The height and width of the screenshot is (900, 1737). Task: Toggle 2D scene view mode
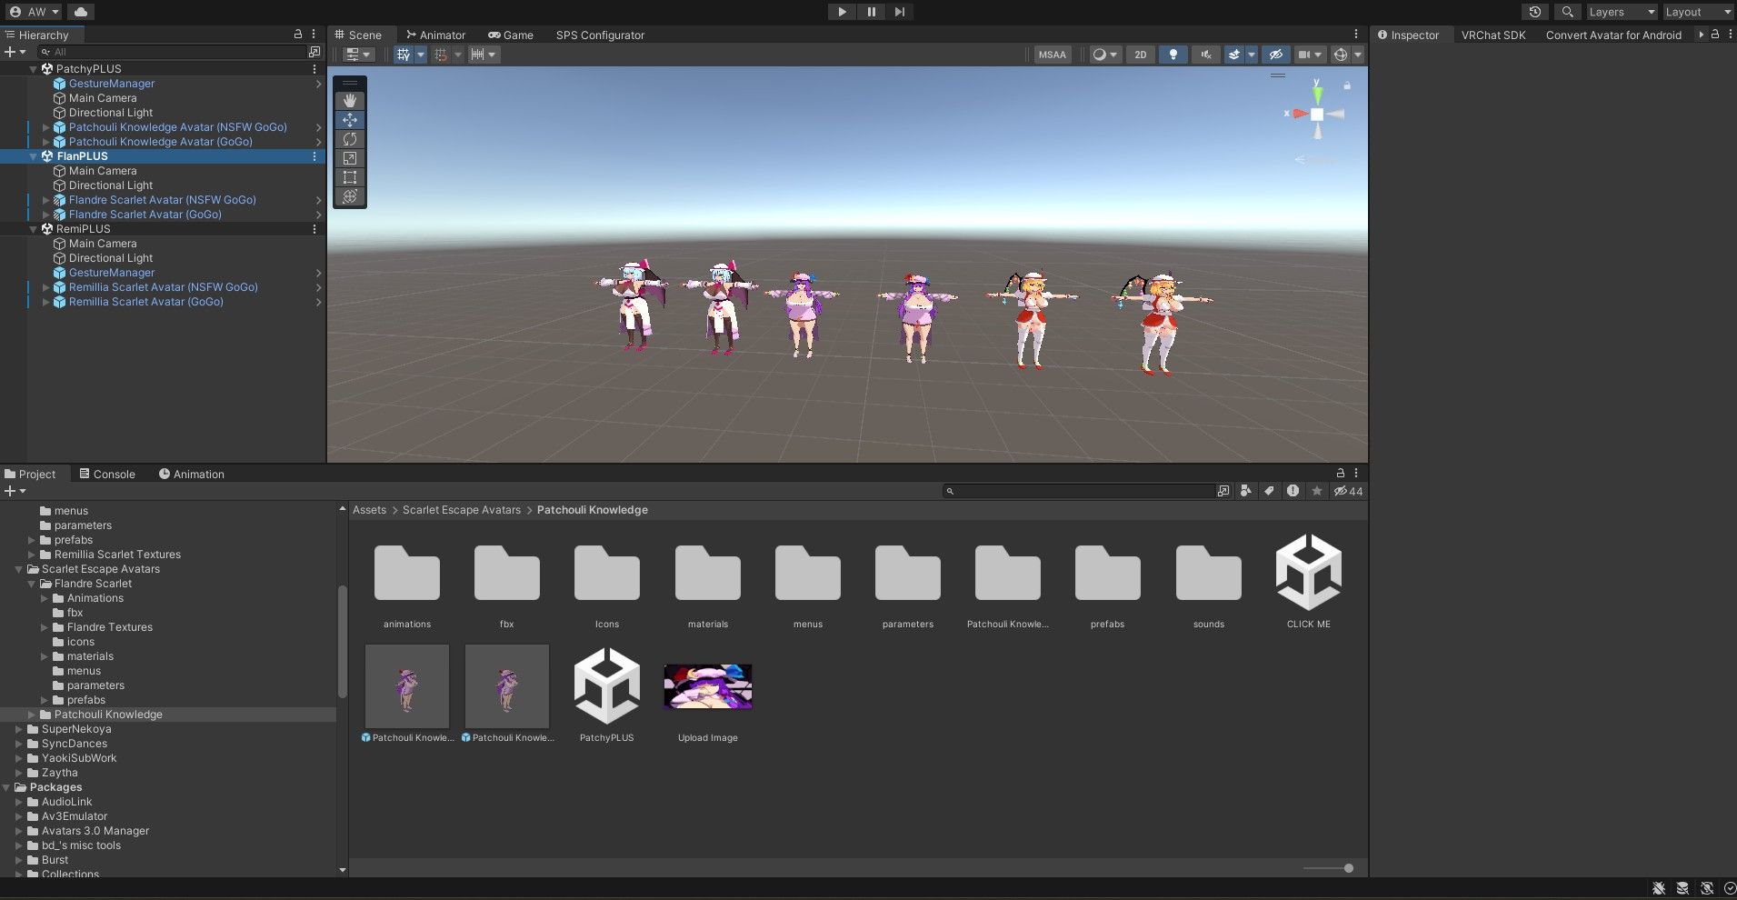pos(1140,55)
